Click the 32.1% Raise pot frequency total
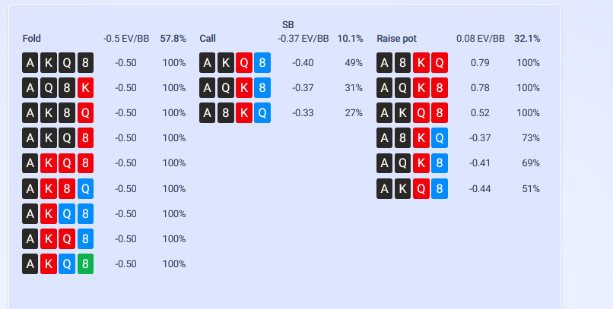The height and width of the screenshot is (309, 613). point(527,39)
